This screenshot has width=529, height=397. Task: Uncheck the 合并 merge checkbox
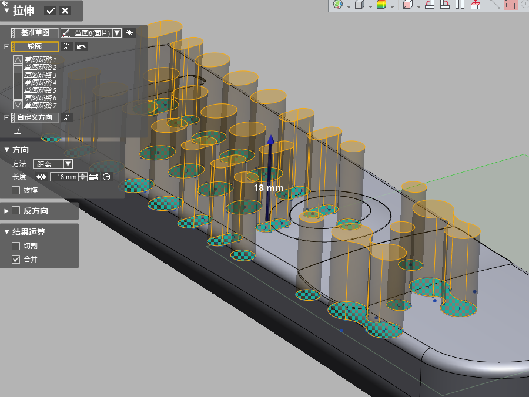point(15,260)
